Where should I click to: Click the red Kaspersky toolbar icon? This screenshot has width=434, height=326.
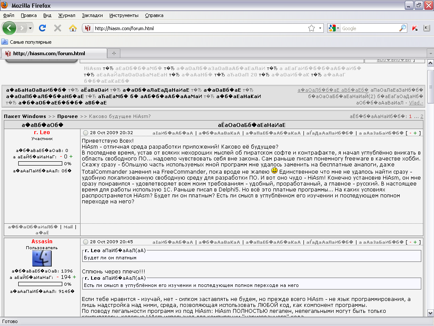pyautogui.click(x=415, y=28)
